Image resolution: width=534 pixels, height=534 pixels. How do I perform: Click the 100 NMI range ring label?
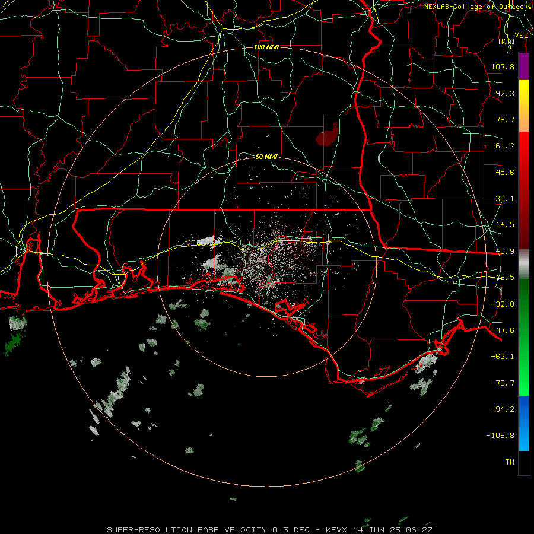pos(266,47)
